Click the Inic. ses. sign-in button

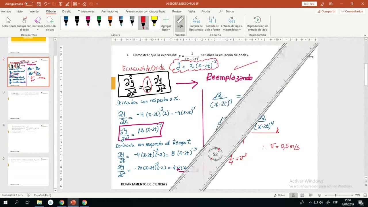point(309,4)
